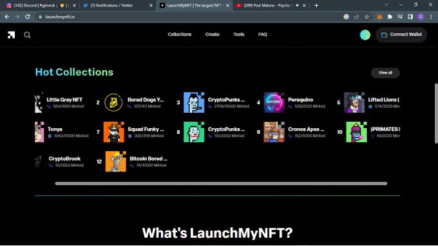Click the Hot Collections heading

(74, 72)
